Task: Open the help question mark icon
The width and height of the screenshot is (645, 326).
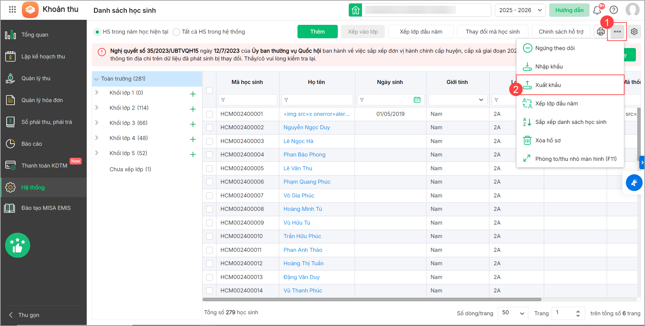Action: pos(614,10)
